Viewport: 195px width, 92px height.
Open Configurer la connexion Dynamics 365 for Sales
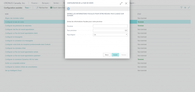pyautogui.click(x=22, y=59)
